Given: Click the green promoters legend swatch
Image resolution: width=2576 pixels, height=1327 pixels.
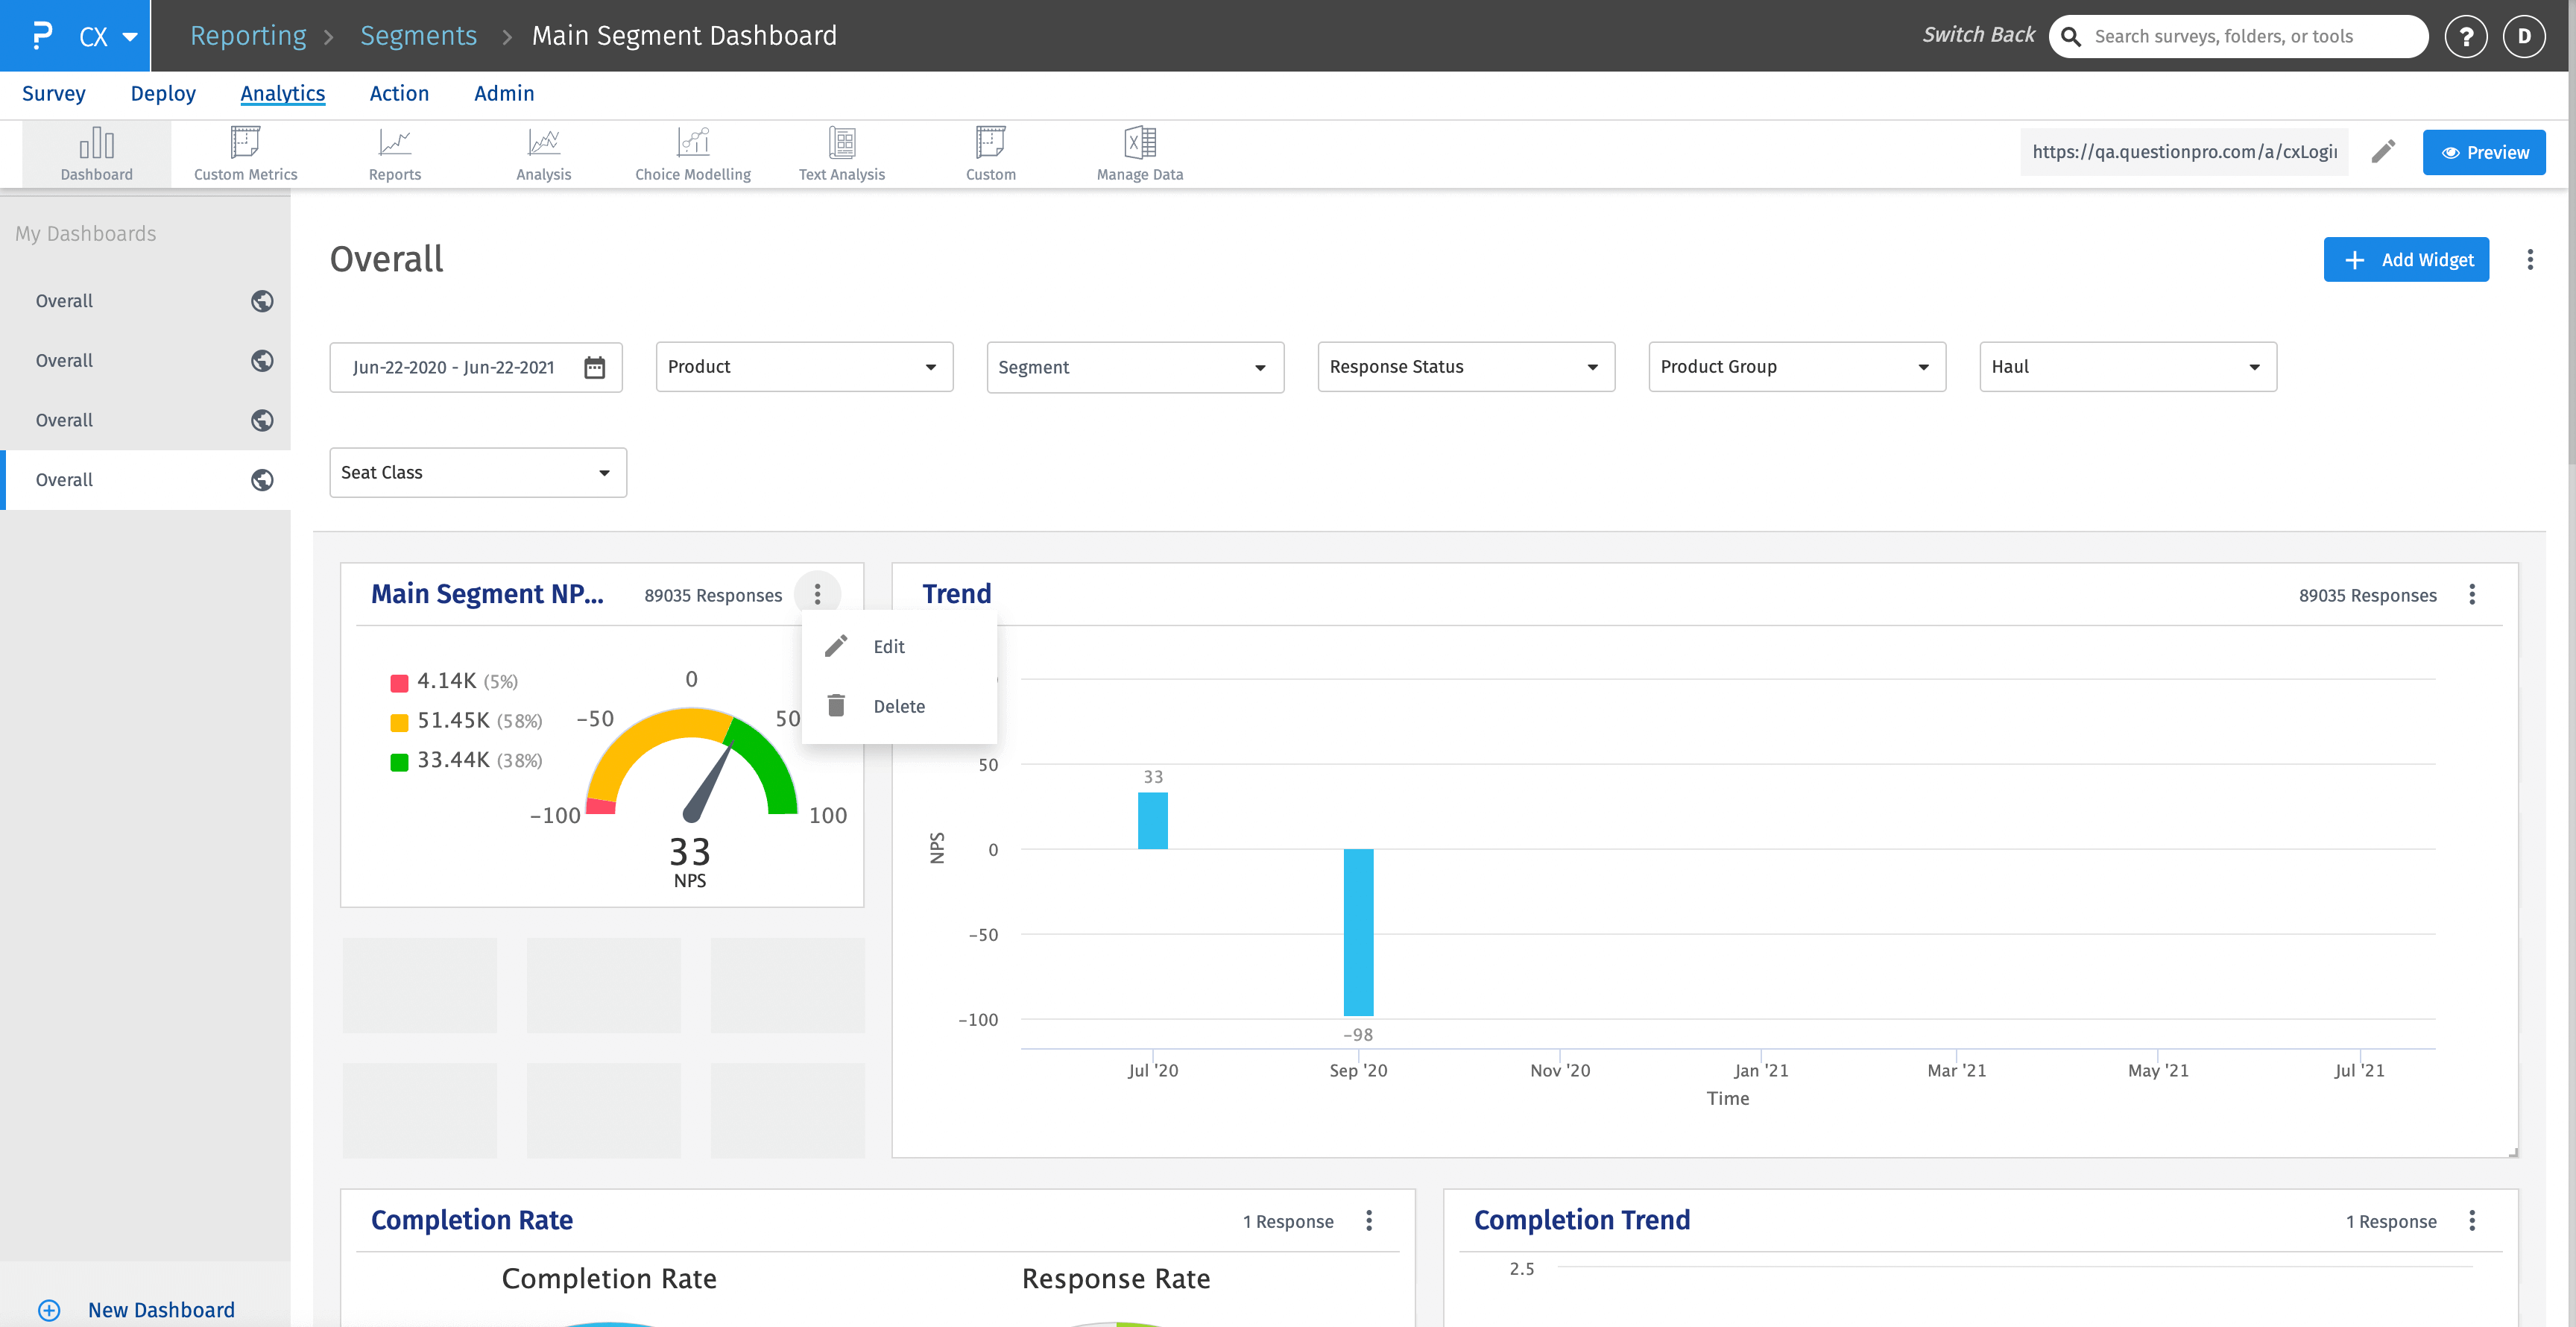Looking at the screenshot, I should [399, 762].
